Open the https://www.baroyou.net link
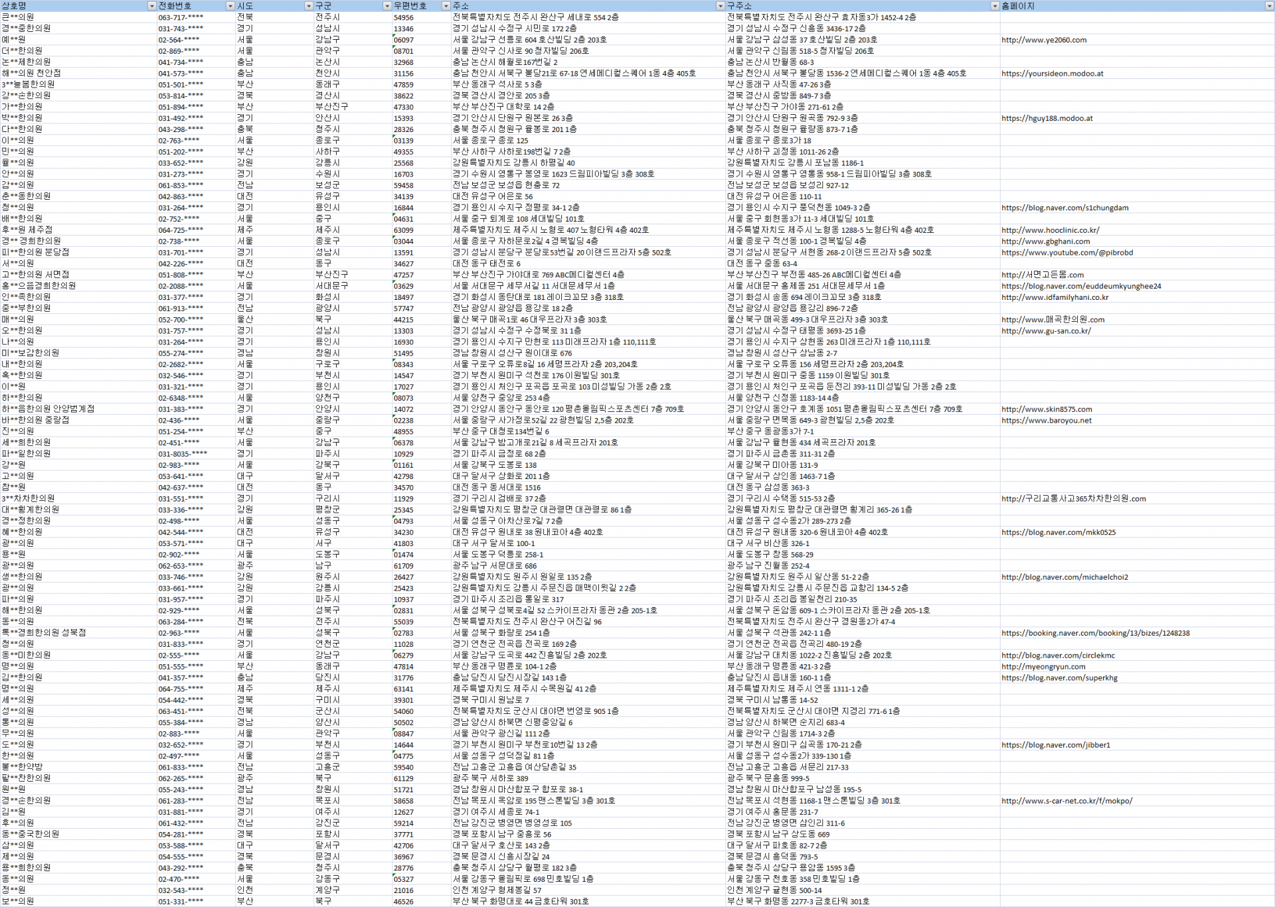 click(x=1047, y=420)
